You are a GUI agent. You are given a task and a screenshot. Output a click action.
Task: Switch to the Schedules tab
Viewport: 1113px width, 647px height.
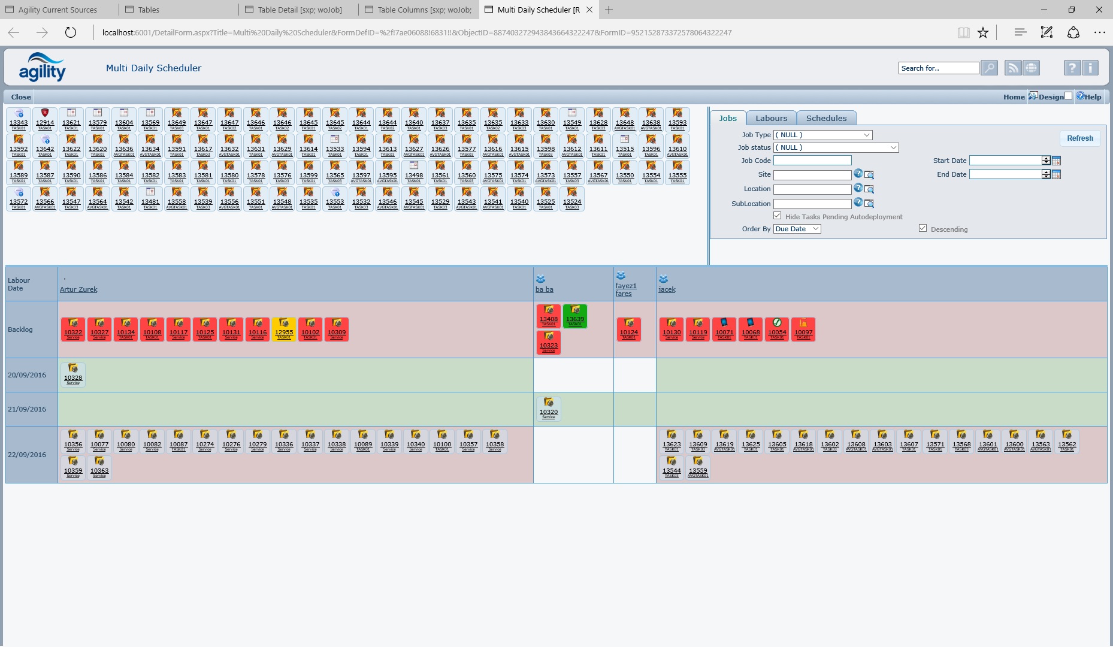(826, 119)
